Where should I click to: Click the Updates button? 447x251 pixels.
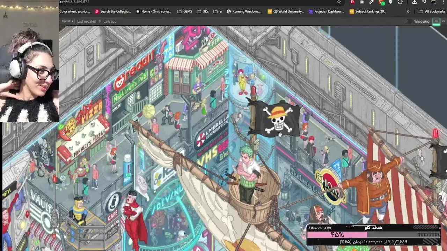tap(67, 21)
